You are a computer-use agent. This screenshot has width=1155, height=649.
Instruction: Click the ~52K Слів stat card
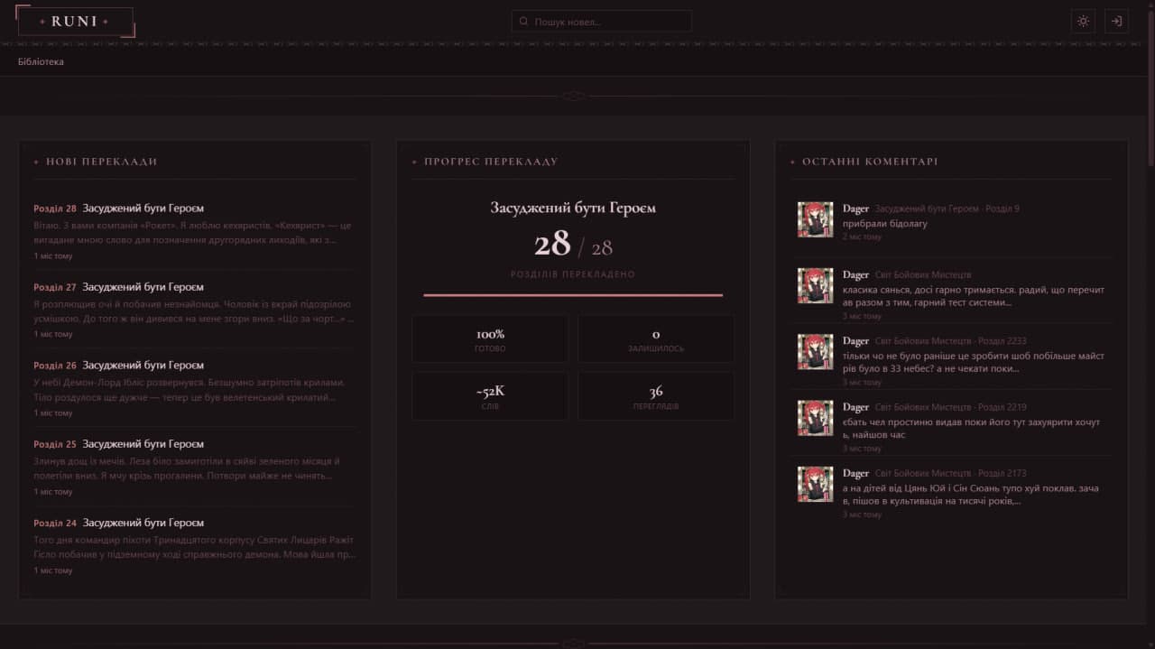490,396
